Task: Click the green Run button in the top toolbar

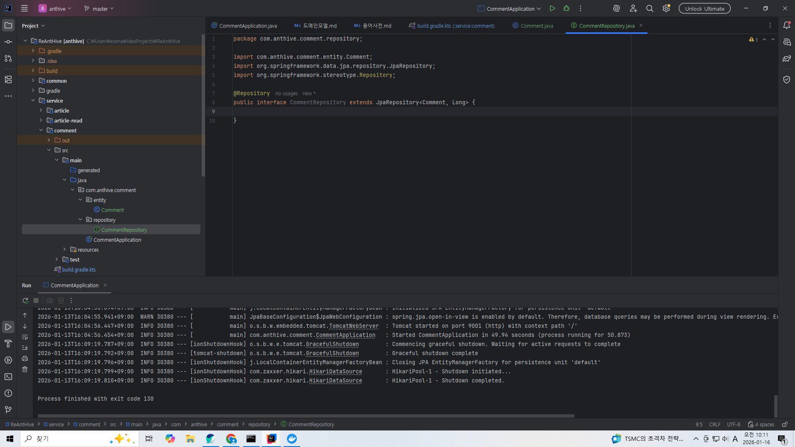Action: 552,8
